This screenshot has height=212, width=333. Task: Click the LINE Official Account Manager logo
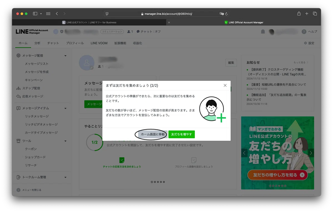[x=32, y=32]
